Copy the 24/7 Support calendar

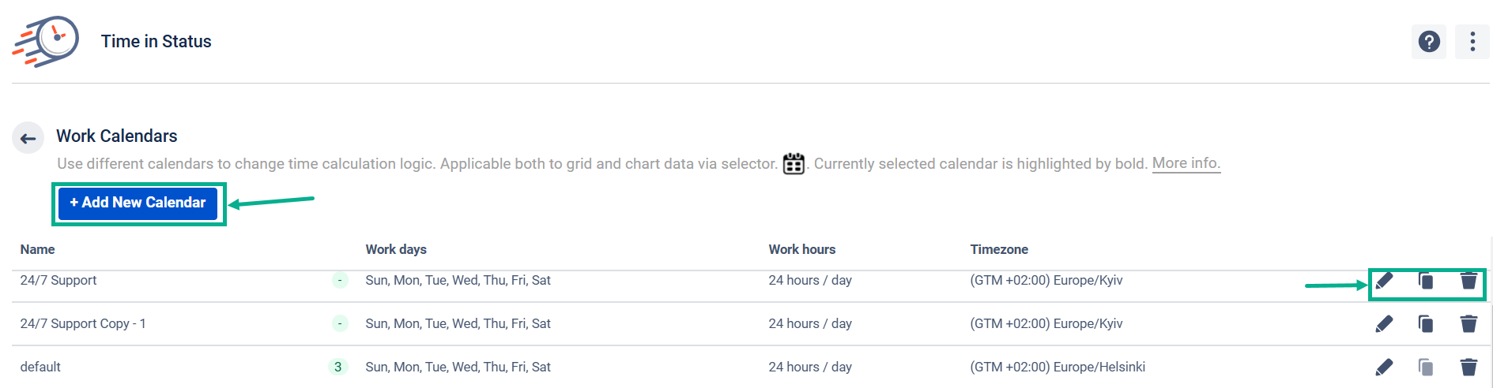tap(1426, 281)
